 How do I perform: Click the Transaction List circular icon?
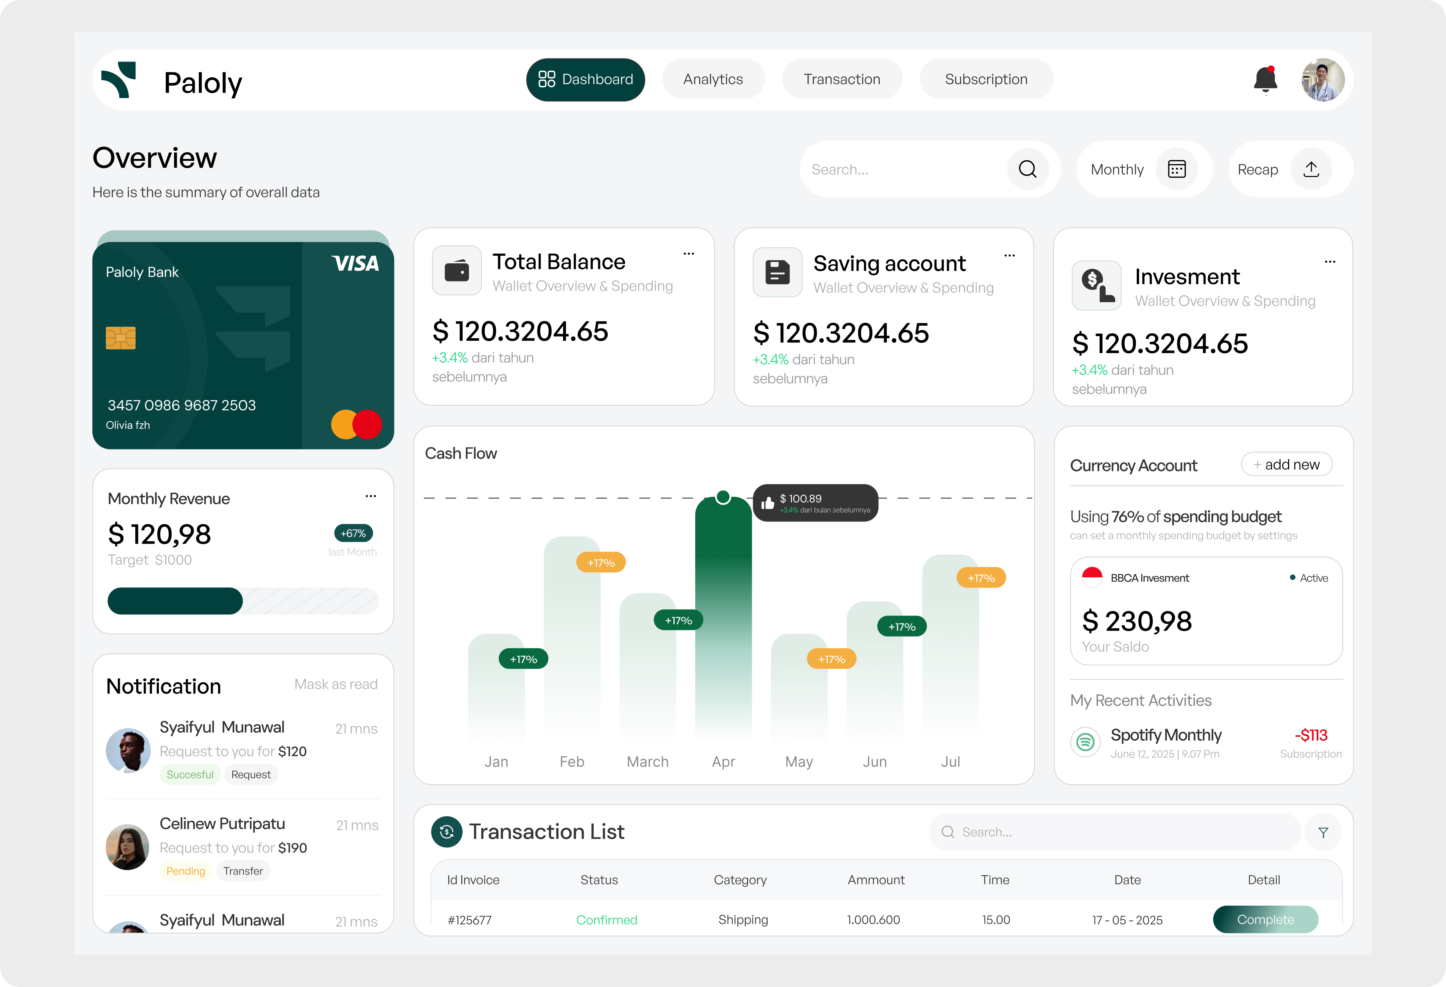pos(446,831)
